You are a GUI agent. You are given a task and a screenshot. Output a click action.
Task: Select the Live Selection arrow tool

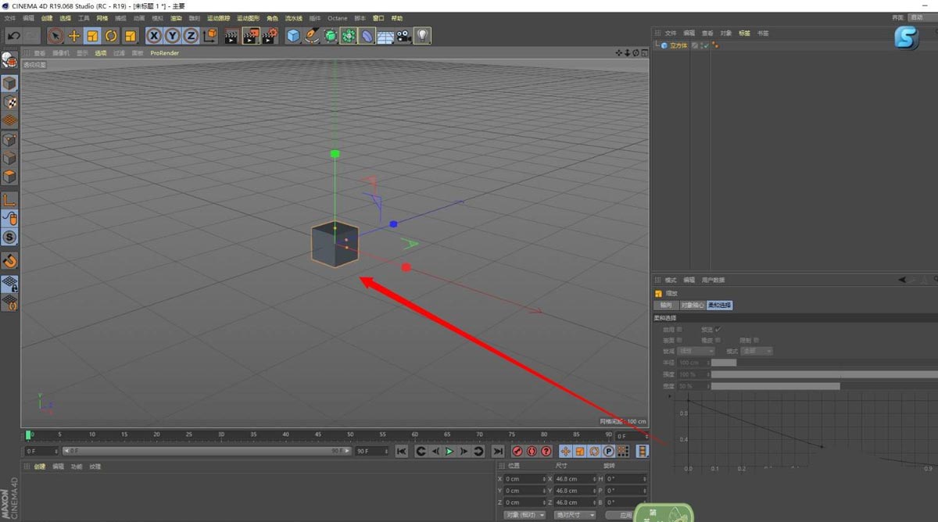tap(55, 36)
